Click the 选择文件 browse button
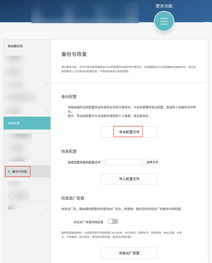 (152, 162)
